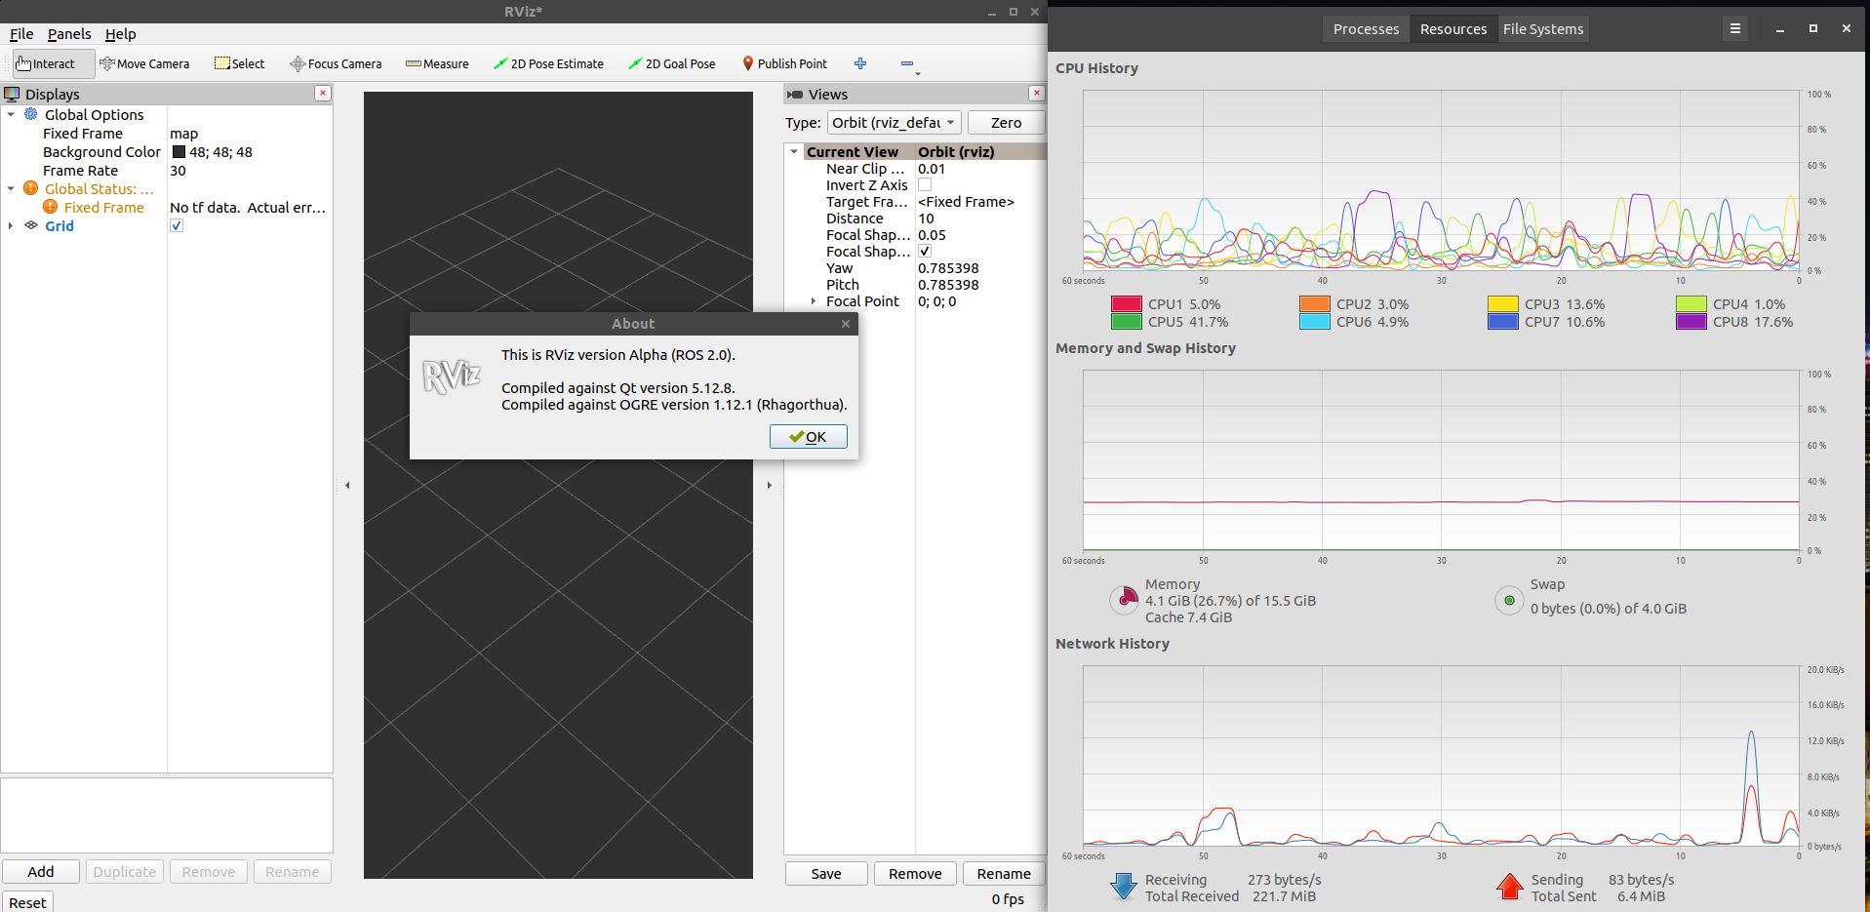Click the Views panel camera icon
The height and width of the screenshot is (912, 1870).
point(795,95)
